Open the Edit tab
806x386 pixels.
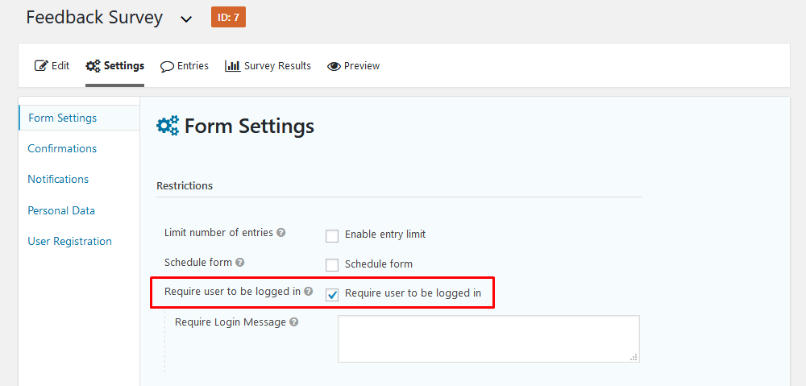click(52, 66)
